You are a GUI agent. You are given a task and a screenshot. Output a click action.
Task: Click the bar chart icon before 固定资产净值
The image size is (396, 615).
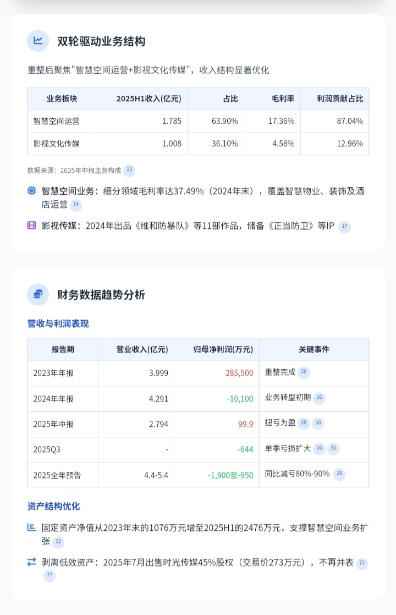tap(32, 528)
